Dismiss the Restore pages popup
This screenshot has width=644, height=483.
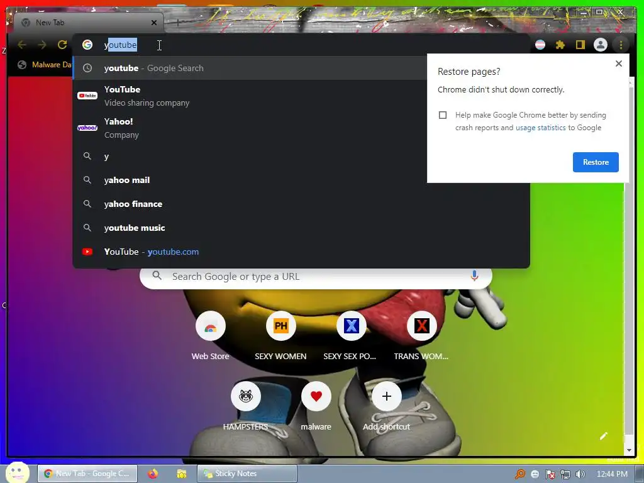[x=619, y=64]
